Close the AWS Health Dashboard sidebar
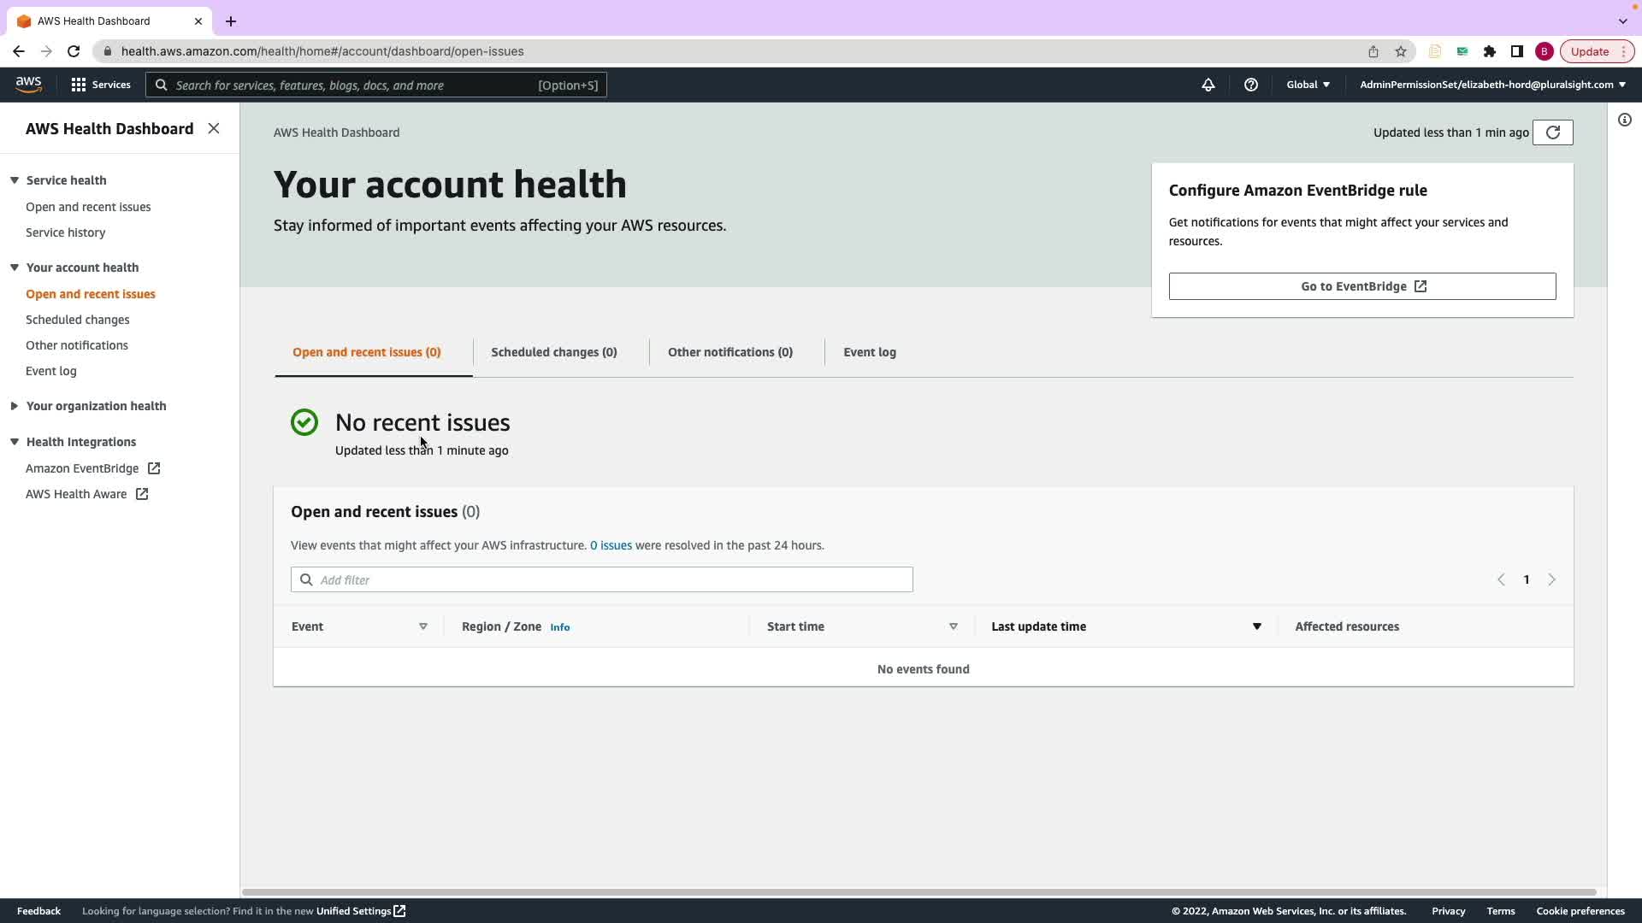This screenshot has width=1642, height=923. (x=214, y=128)
